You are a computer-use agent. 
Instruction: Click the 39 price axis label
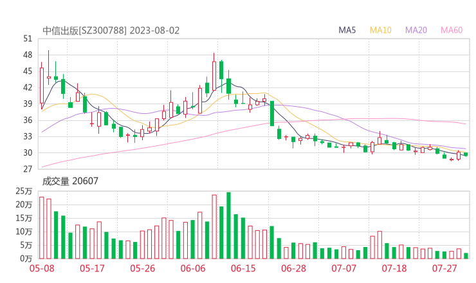pos(28,104)
